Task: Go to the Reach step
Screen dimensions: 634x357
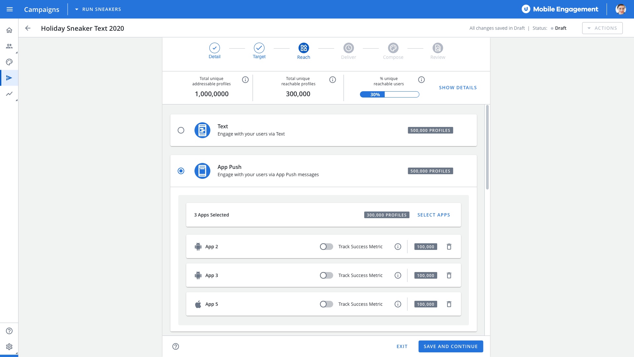Action: coord(304,51)
